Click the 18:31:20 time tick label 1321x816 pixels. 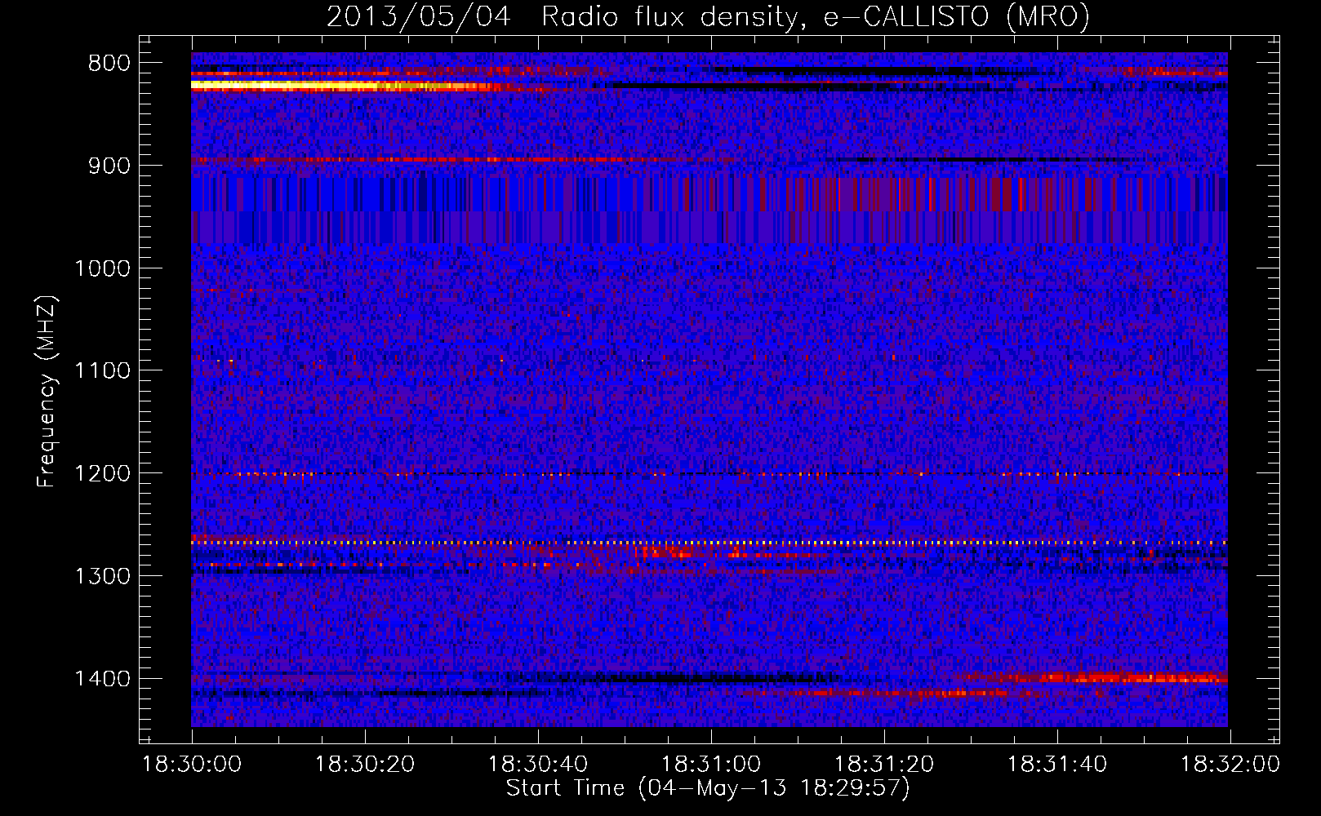(x=884, y=765)
